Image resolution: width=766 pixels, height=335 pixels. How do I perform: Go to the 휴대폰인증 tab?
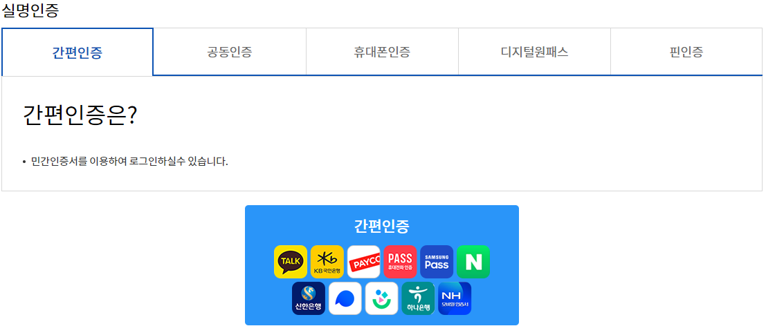pos(382,52)
